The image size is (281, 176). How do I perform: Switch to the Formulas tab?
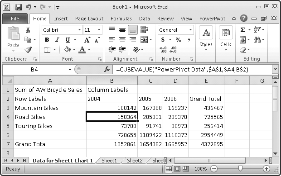[121, 19]
